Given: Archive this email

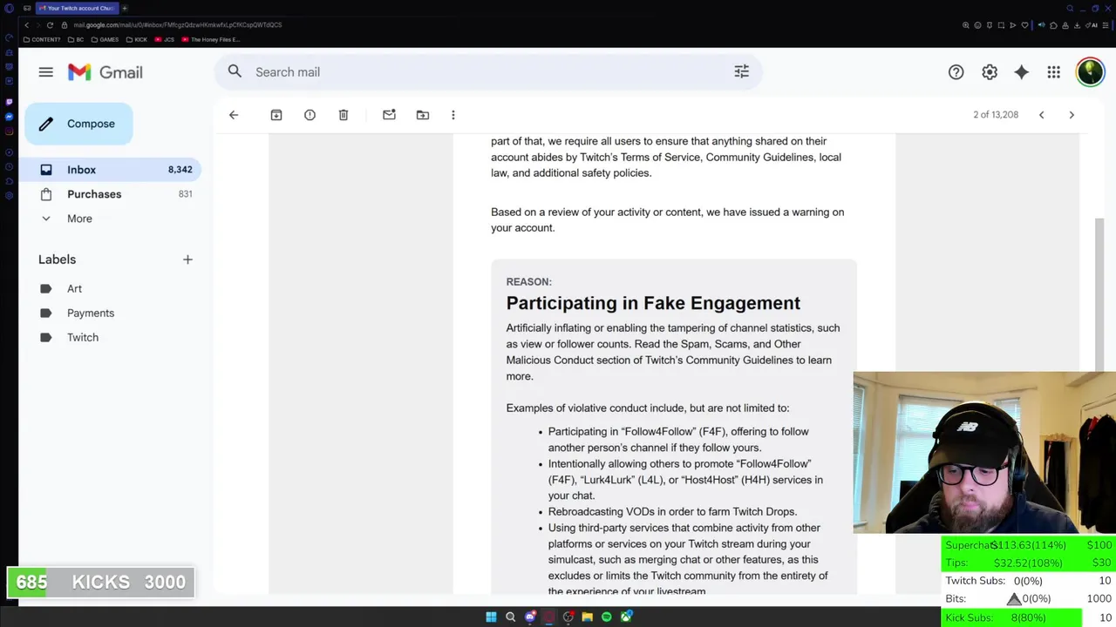Looking at the screenshot, I should 276,115.
